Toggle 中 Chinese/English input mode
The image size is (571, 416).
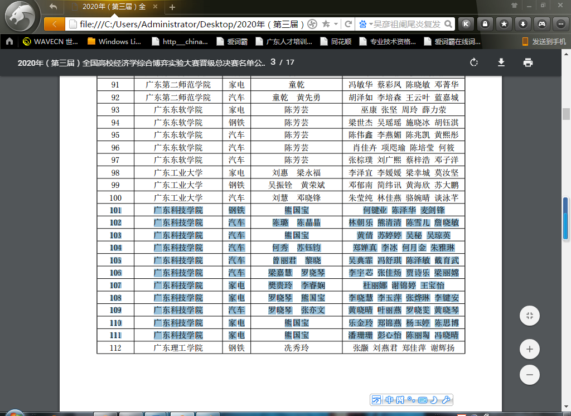pos(389,400)
